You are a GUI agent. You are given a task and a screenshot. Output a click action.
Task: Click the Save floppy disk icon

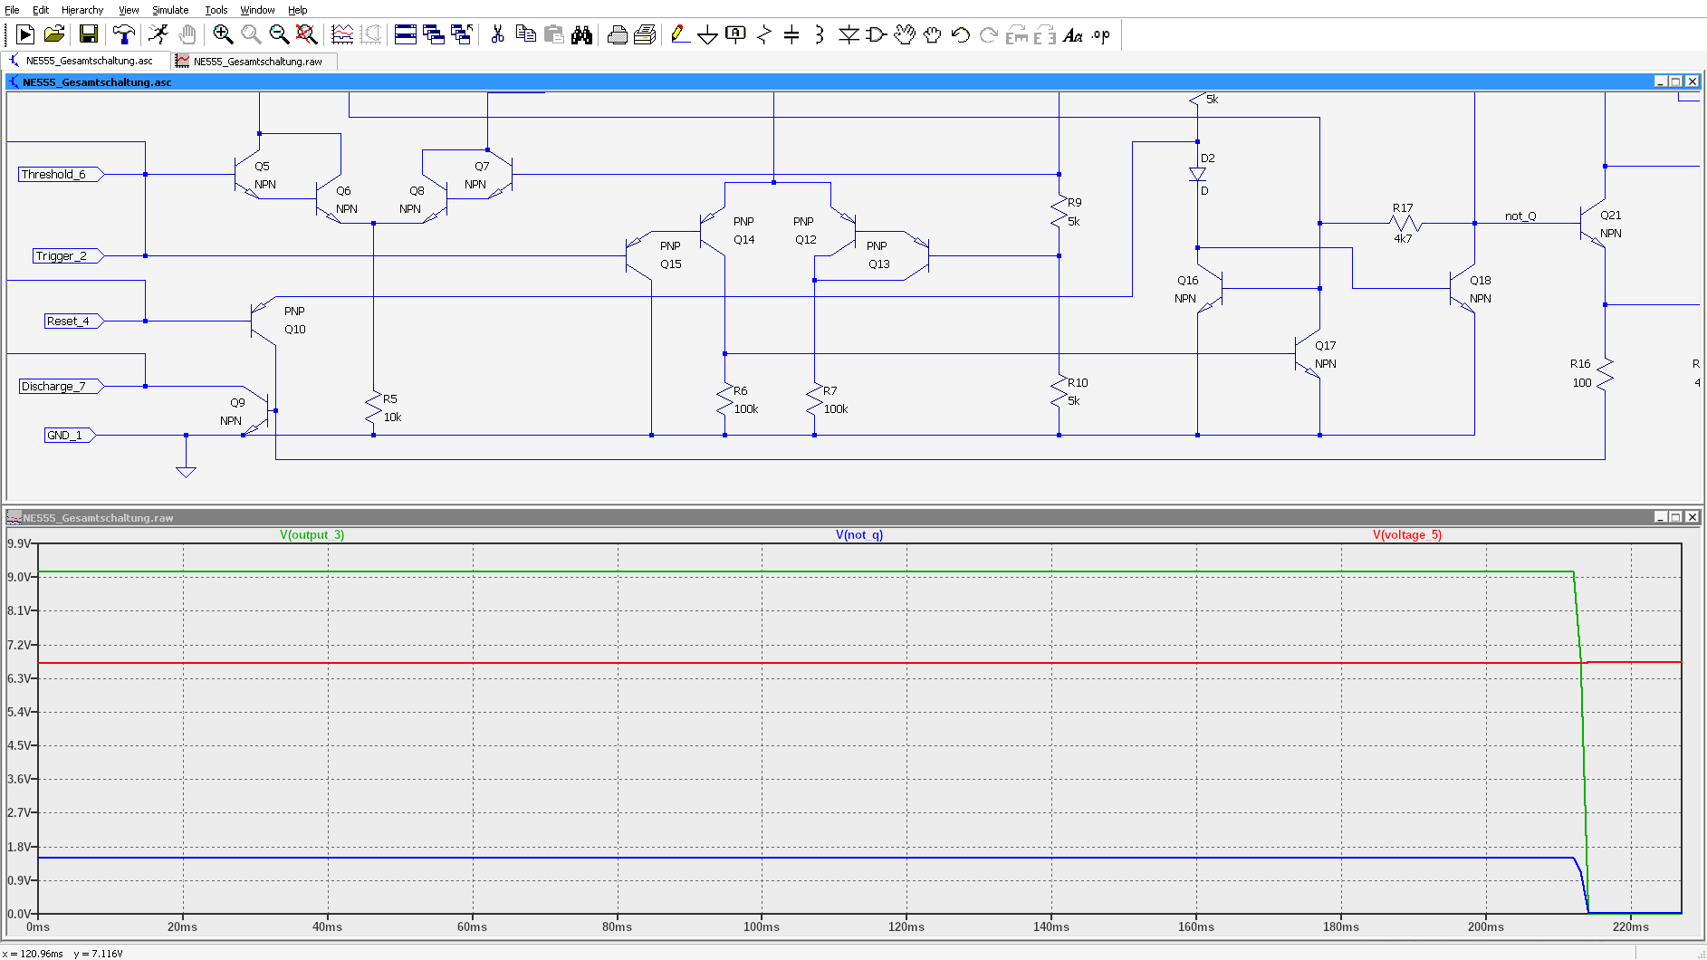pyautogui.click(x=89, y=34)
